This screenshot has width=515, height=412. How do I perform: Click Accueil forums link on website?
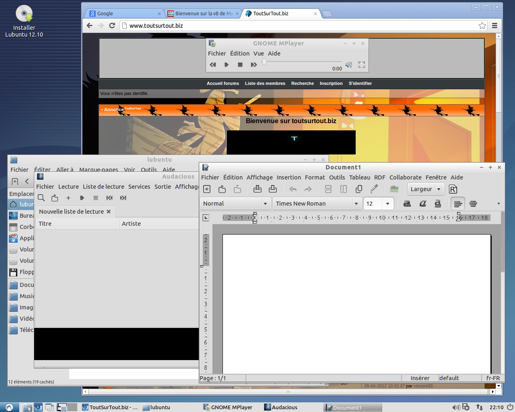[223, 83]
